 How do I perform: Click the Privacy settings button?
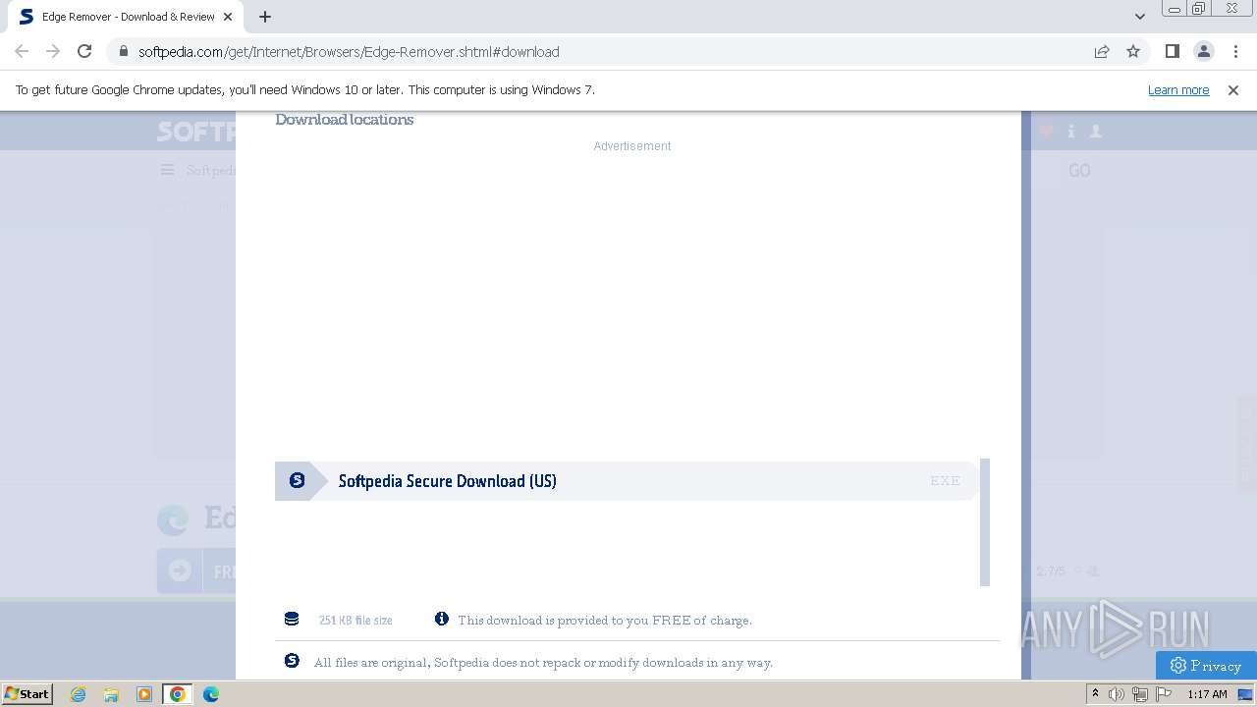click(x=1206, y=666)
